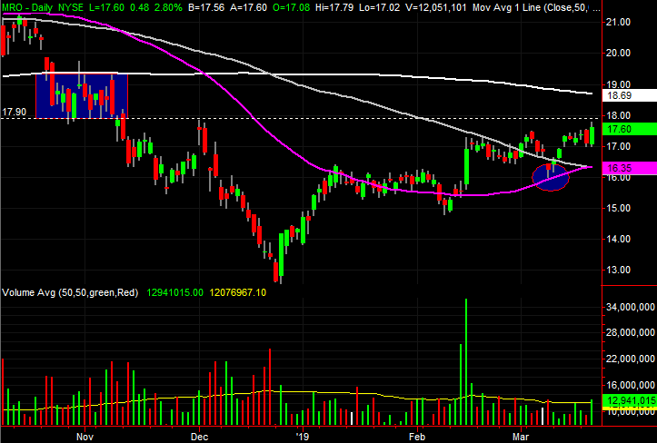Click the 34,000,000 volume axis label
Viewport: 657px width, 443px height.
click(x=630, y=307)
